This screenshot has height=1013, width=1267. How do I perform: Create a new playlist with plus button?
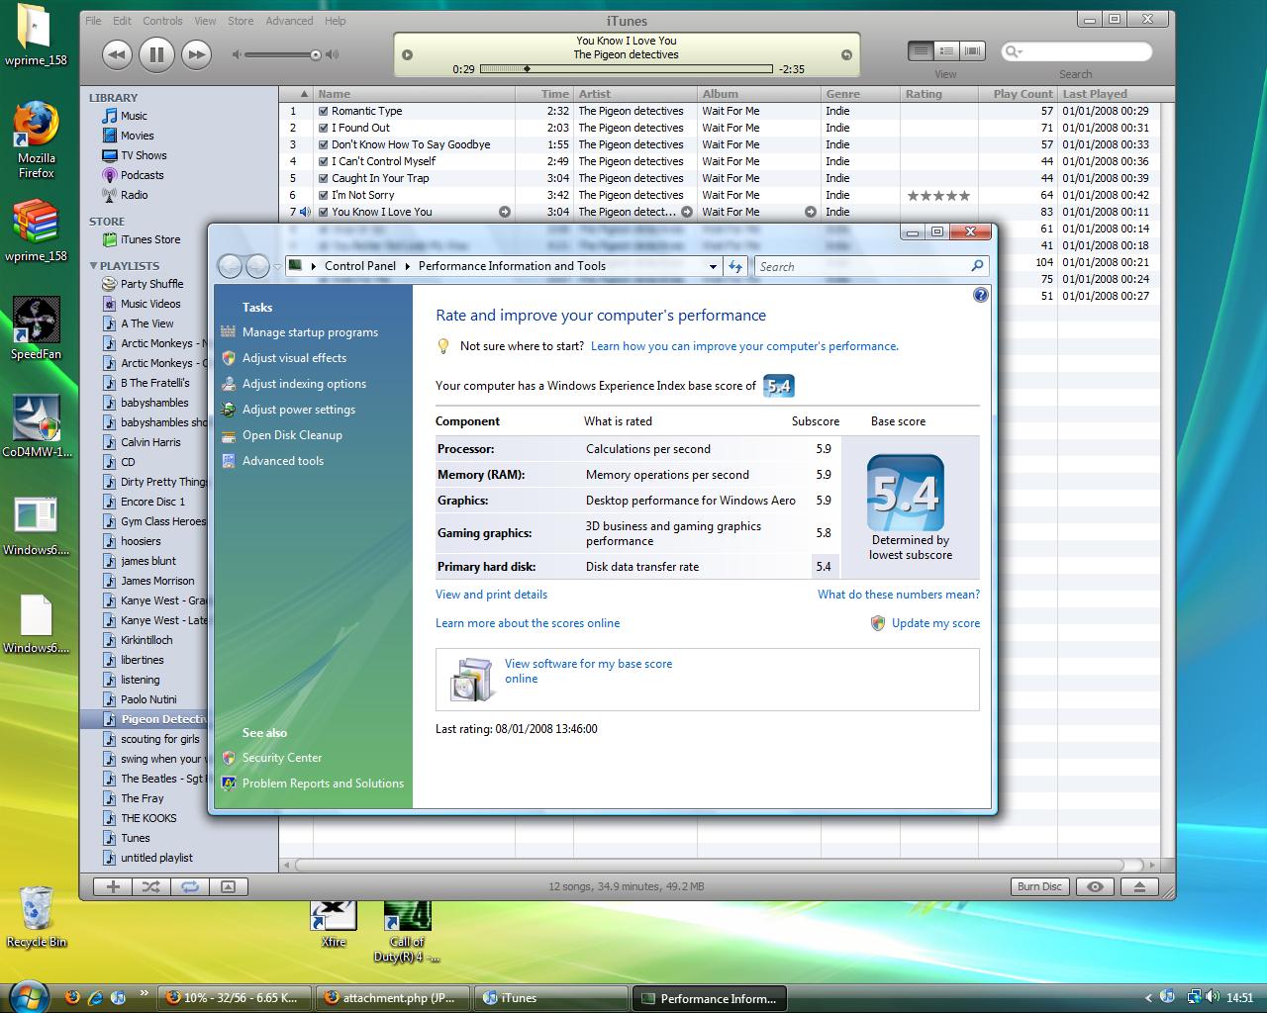(x=113, y=886)
